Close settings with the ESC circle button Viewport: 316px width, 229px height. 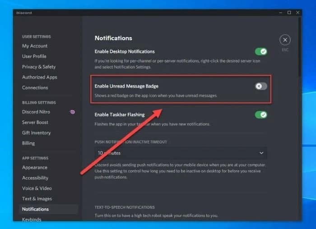tap(285, 40)
